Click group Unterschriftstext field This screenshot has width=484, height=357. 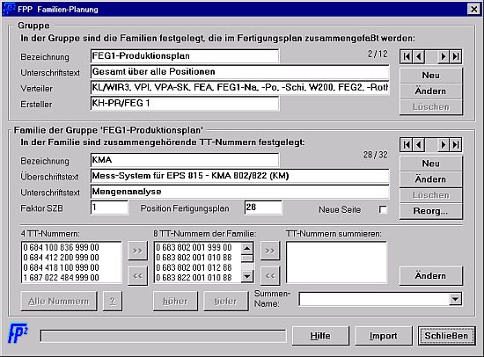point(240,72)
